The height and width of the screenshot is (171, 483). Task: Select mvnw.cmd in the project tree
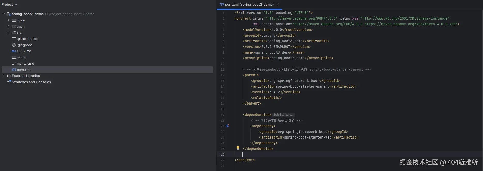tap(25, 63)
